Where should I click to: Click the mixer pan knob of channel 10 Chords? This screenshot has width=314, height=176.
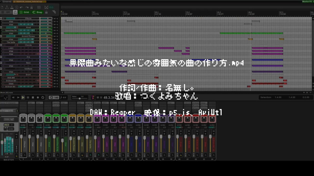97,119
